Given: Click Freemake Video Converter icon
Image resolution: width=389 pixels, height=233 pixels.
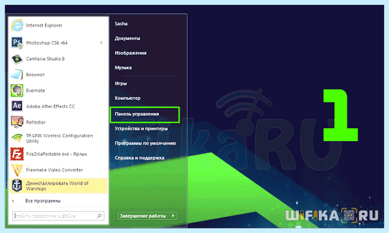Looking at the screenshot, I should (17, 170).
